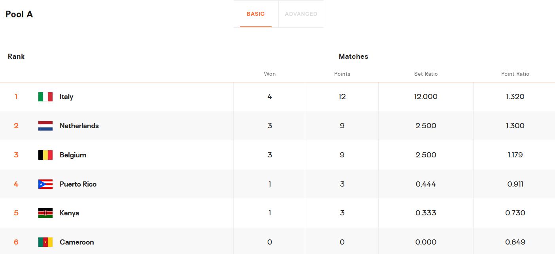This screenshot has width=555, height=254.
Task: Open the ADVANCED tab
Action: tap(301, 14)
